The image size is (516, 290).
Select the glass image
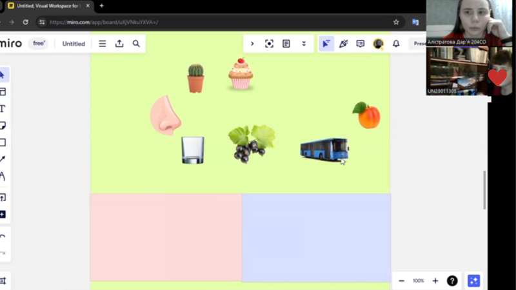[x=193, y=150]
